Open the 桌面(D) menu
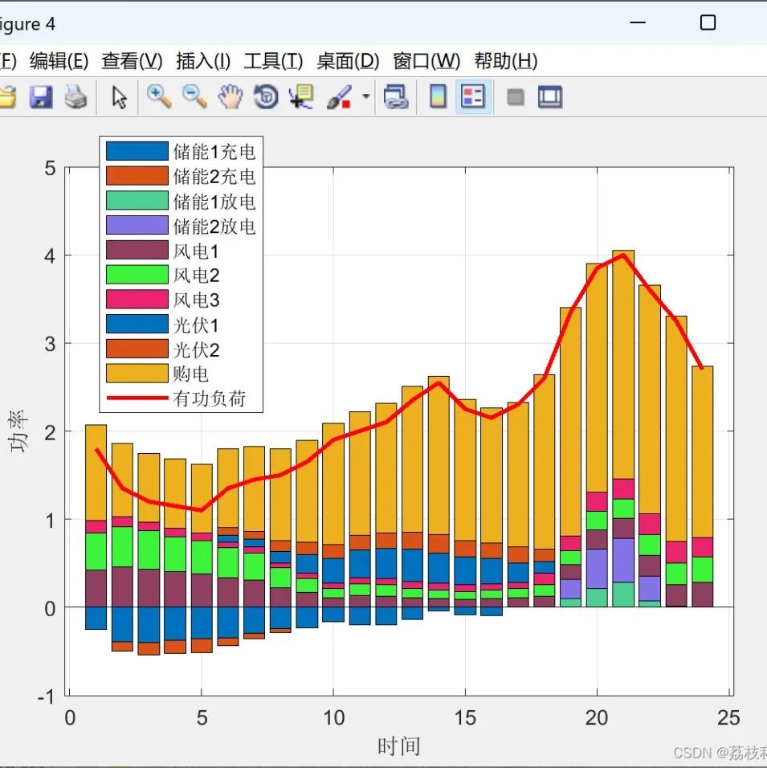Screen dimensions: 767x768 tap(348, 61)
